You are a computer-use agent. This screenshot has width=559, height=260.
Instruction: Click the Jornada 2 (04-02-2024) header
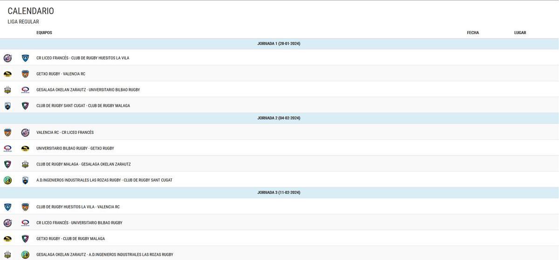click(x=279, y=118)
